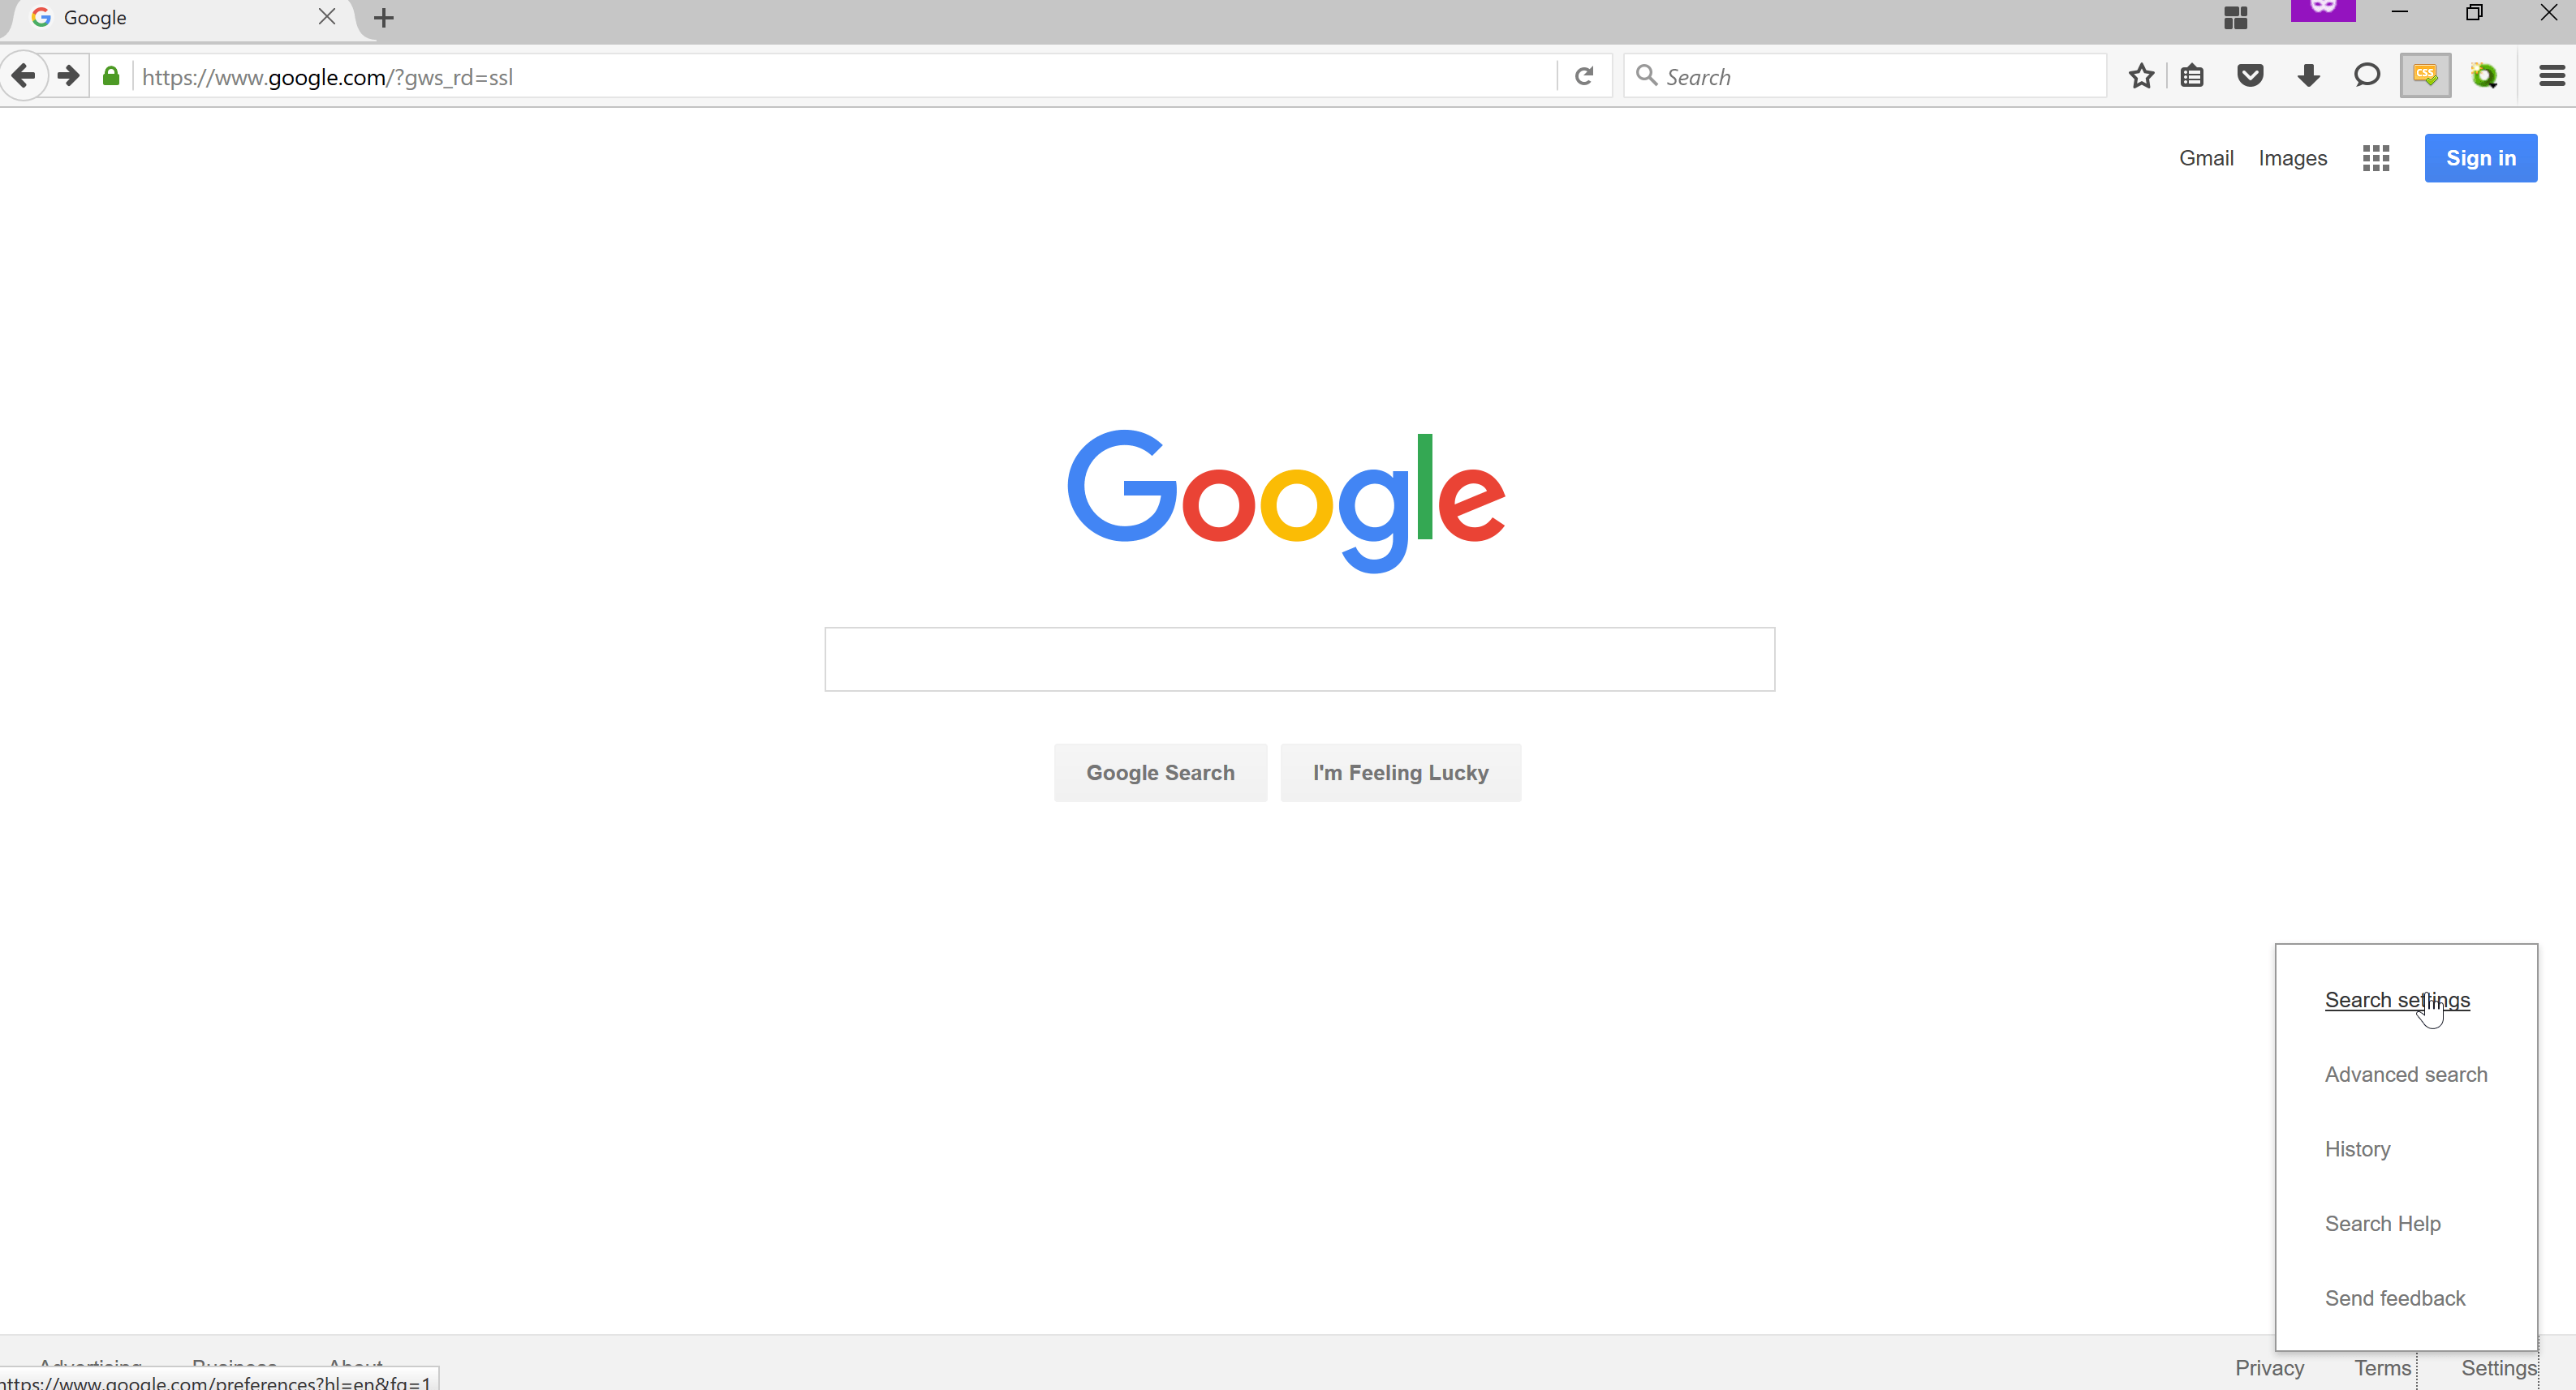Click the green extension icon in toolbar
Viewport: 2576px width, 1390px height.
click(x=2485, y=75)
